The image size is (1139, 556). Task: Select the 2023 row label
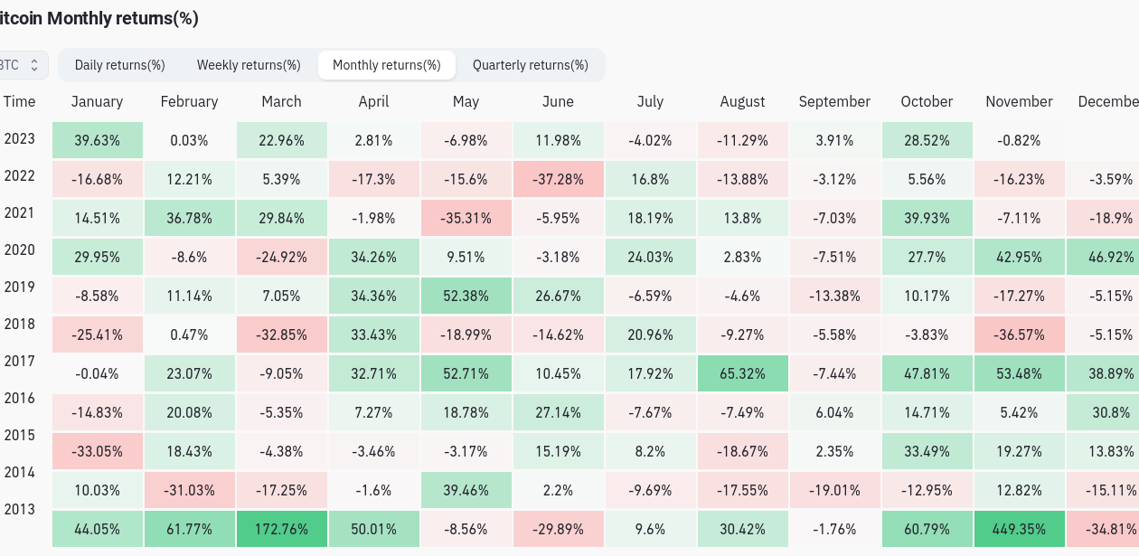pyautogui.click(x=20, y=139)
